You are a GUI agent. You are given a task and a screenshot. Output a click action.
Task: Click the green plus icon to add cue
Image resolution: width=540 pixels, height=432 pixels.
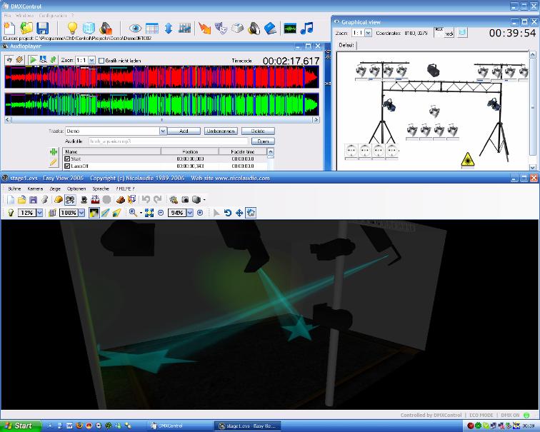point(53,153)
